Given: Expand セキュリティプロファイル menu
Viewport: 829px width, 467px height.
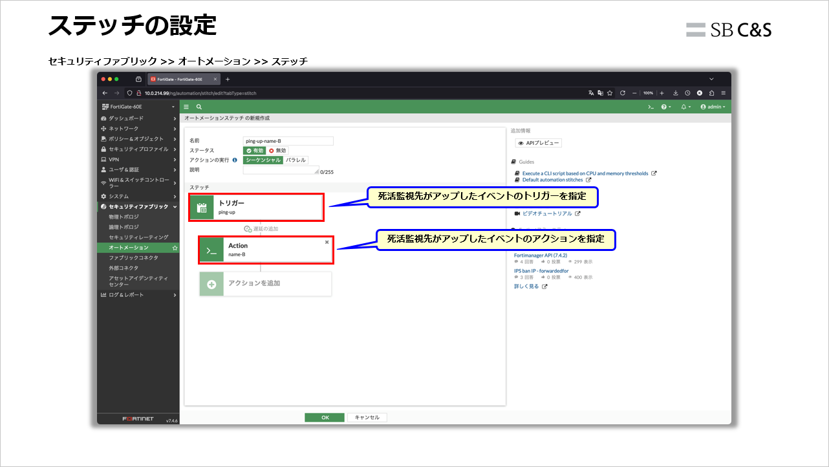Looking at the screenshot, I should (x=138, y=149).
